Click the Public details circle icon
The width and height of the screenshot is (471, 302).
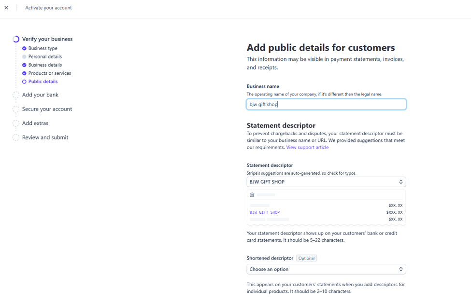24,82
